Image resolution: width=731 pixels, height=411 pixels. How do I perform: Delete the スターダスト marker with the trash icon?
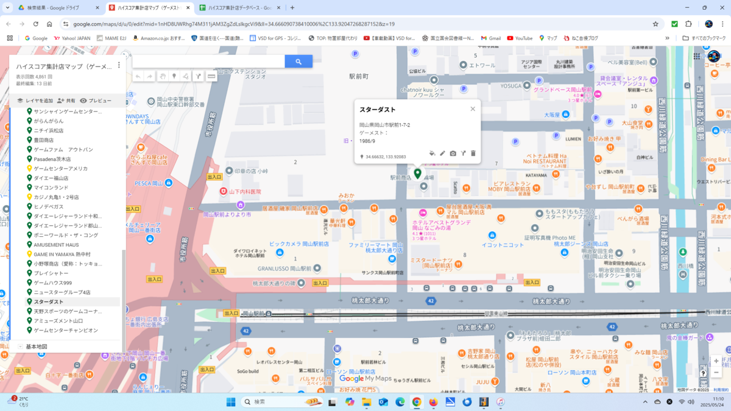coord(473,153)
